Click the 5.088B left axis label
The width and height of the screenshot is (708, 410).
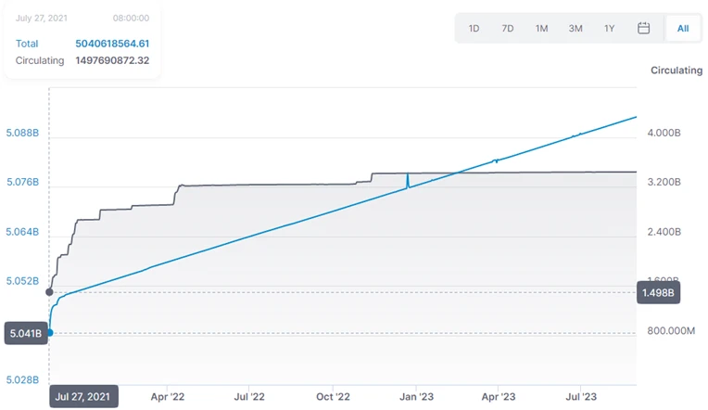point(22,133)
